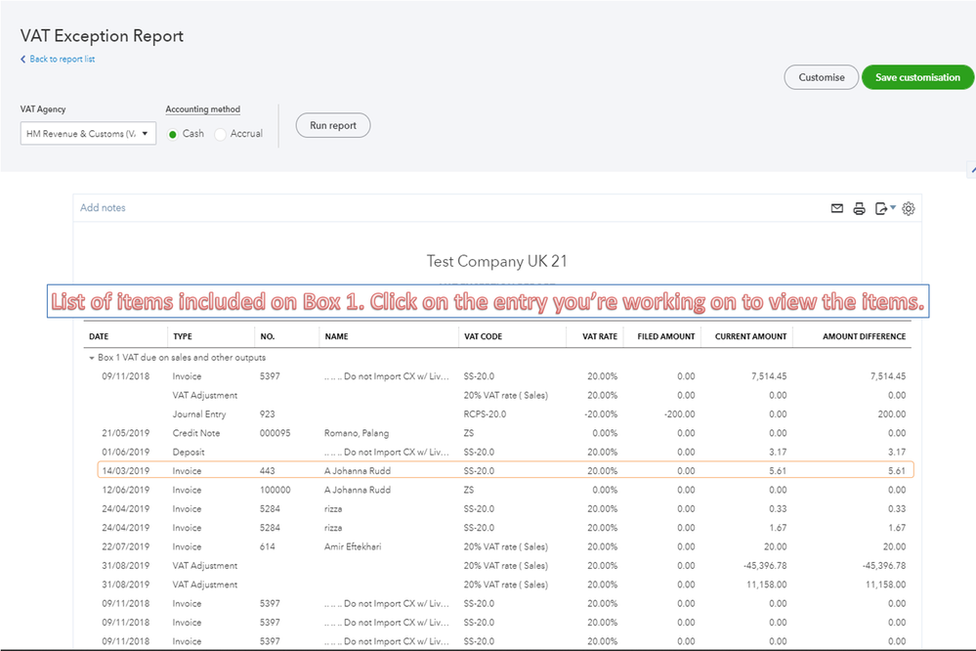The width and height of the screenshot is (976, 651).
Task: Print the VAT Exception Report
Action: [x=859, y=209]
